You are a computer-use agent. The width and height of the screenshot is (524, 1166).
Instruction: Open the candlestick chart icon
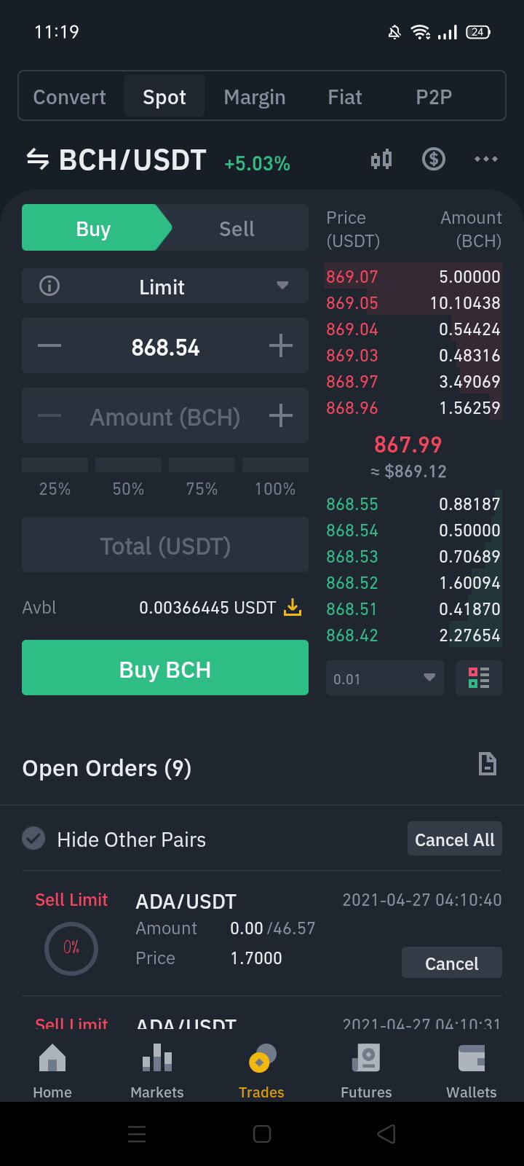pos(381,159)
